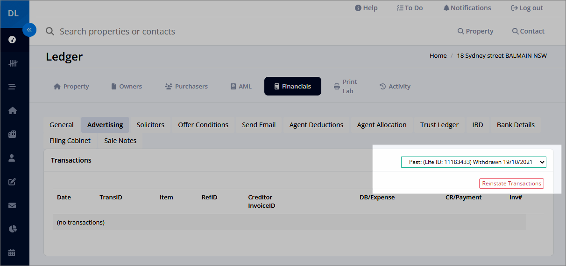Open the Past Life ID listing dropdown
566x266 pixels.
pyautogui.click(x=474, y=162)
